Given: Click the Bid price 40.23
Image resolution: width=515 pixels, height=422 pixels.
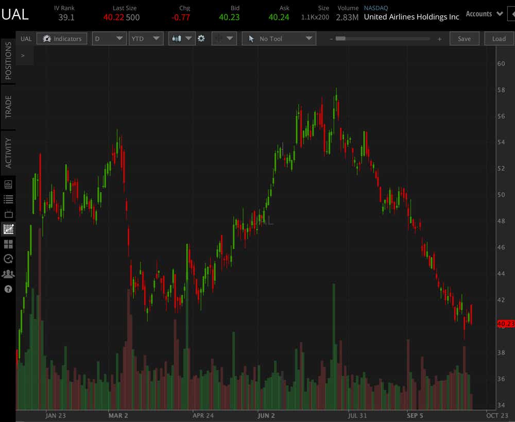Looking at the screenshot, I should 229,17.
